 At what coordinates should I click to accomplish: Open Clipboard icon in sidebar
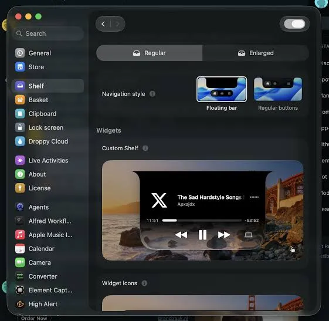tap(20, 114)
